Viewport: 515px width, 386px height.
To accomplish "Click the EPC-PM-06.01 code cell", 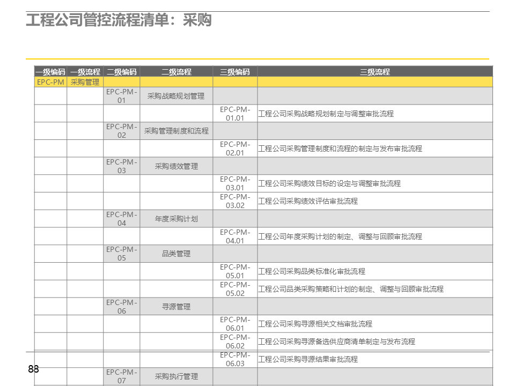I will pyautogui.click(x=235, y=324).
